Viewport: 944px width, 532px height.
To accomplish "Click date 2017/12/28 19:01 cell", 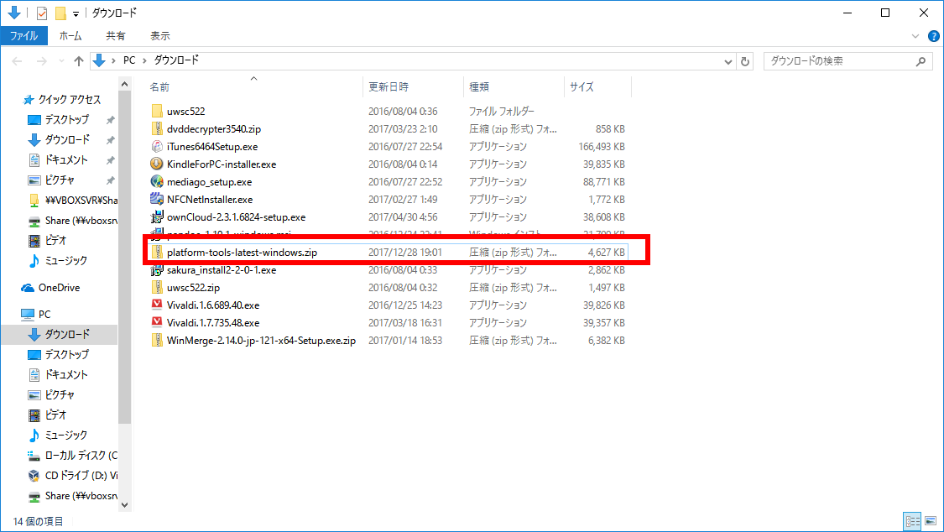I will tap(405, 253).
